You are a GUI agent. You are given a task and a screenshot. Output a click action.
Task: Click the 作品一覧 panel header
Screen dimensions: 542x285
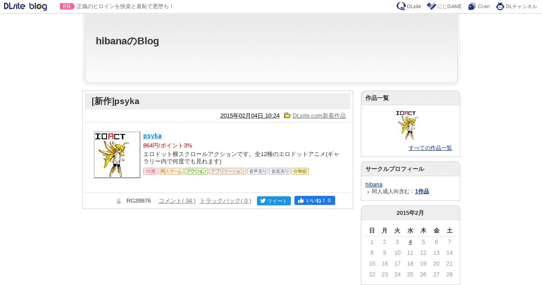pyautogui.click(x=411, y=98)
